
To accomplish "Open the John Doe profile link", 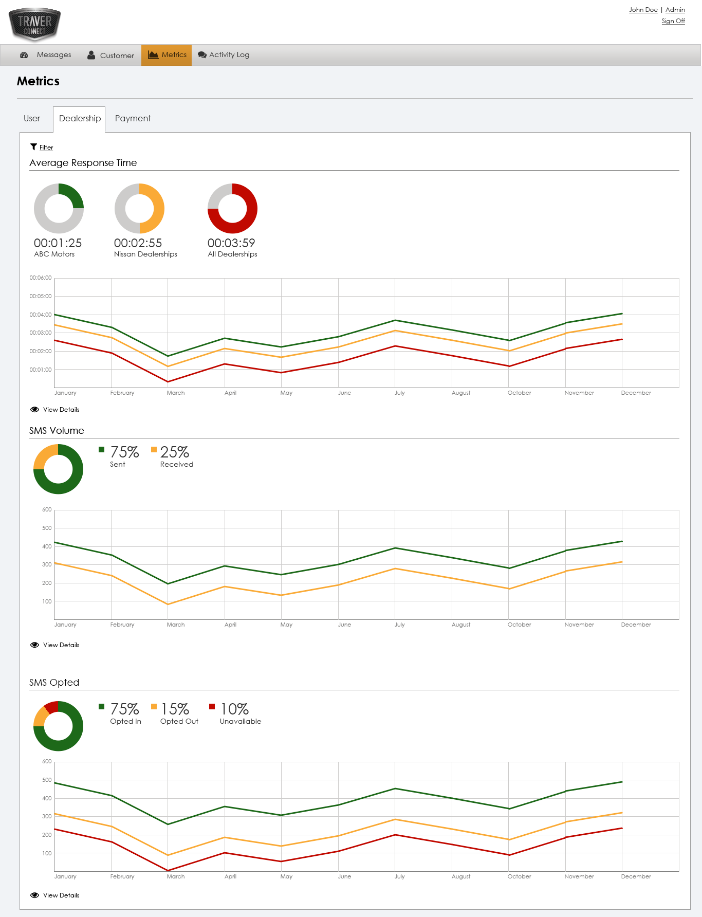I will [x=643, y=10].
